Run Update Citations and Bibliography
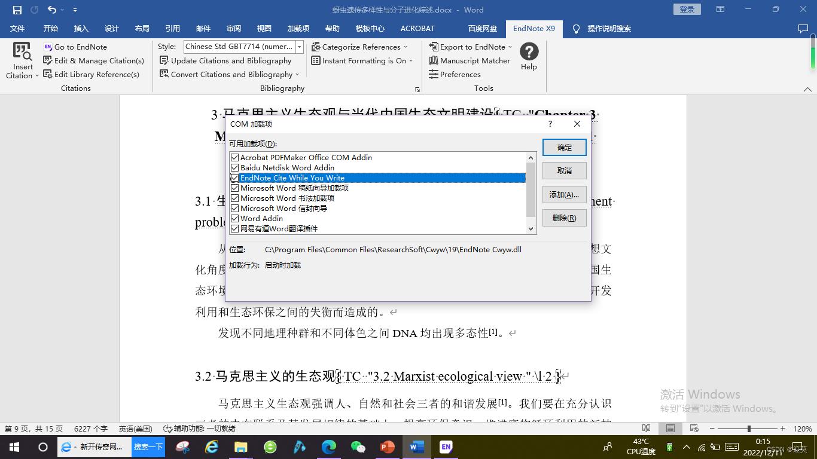Screen dimensions: 817x459 (225, 60)
